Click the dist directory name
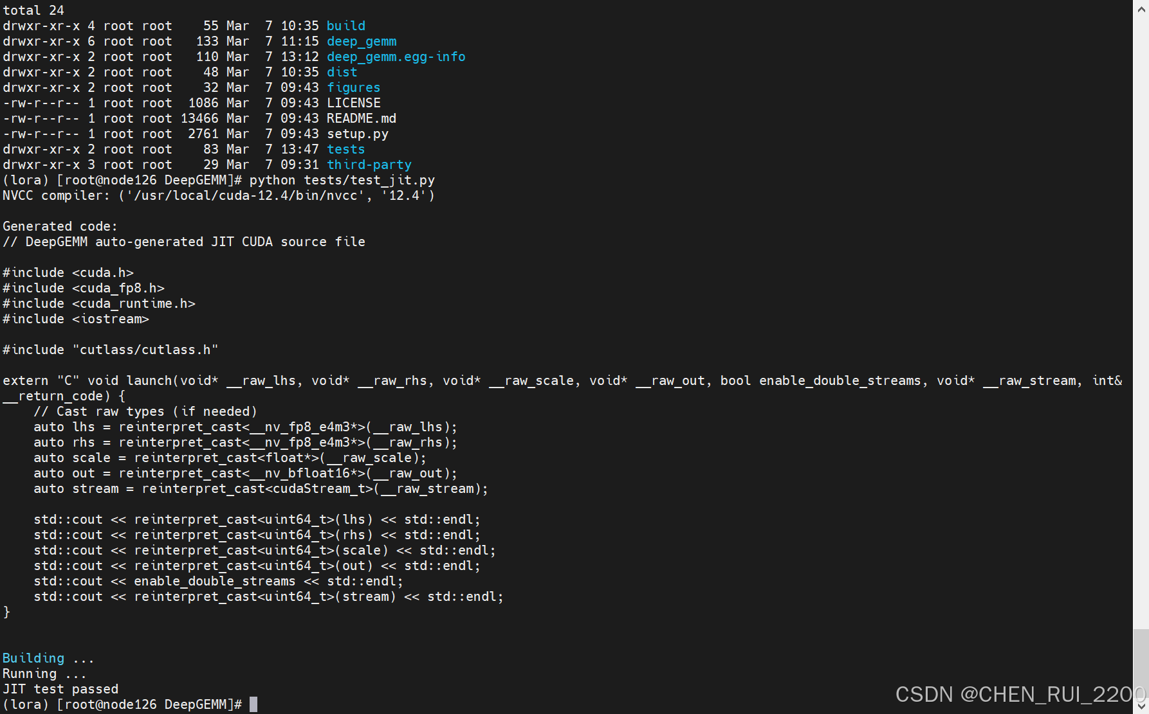1149x714 pixels. tap(342, 72)
